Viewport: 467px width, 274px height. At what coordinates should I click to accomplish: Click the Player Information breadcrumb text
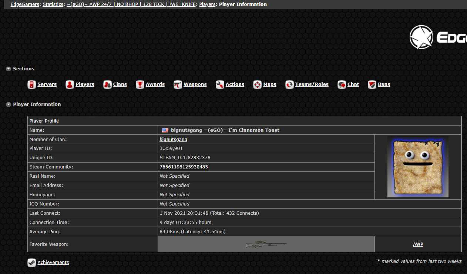tap(243, 4)
